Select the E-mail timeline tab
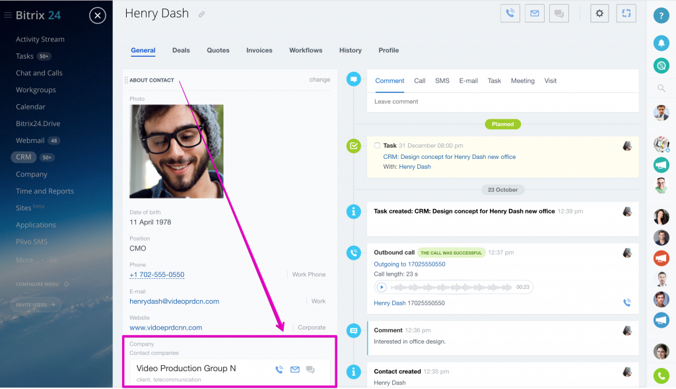 point(469,81)
